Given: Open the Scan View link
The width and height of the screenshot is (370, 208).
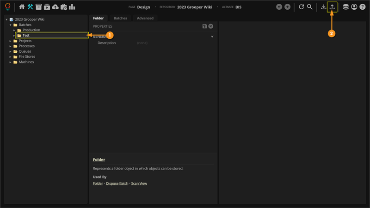Looking at the screenshot, I should point(139,183).
